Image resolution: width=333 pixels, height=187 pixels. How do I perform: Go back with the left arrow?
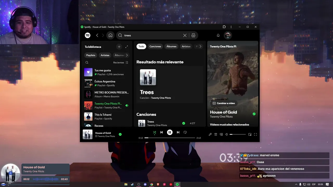(x=97, y=35)
